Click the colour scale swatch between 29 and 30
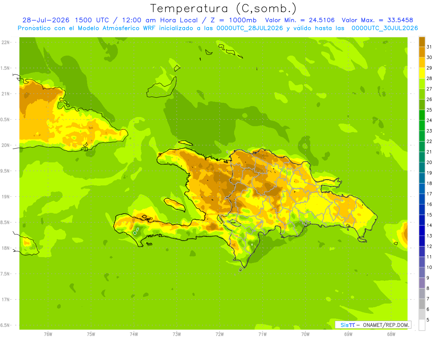Viewport: 439px width, 339px height. click(x=422, y=62)
